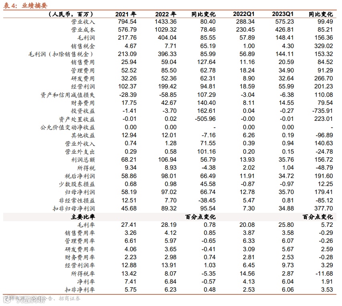Select value 329.02 in 销售税金 row
This screenshot has width=342, height=306.
[324, 46]
